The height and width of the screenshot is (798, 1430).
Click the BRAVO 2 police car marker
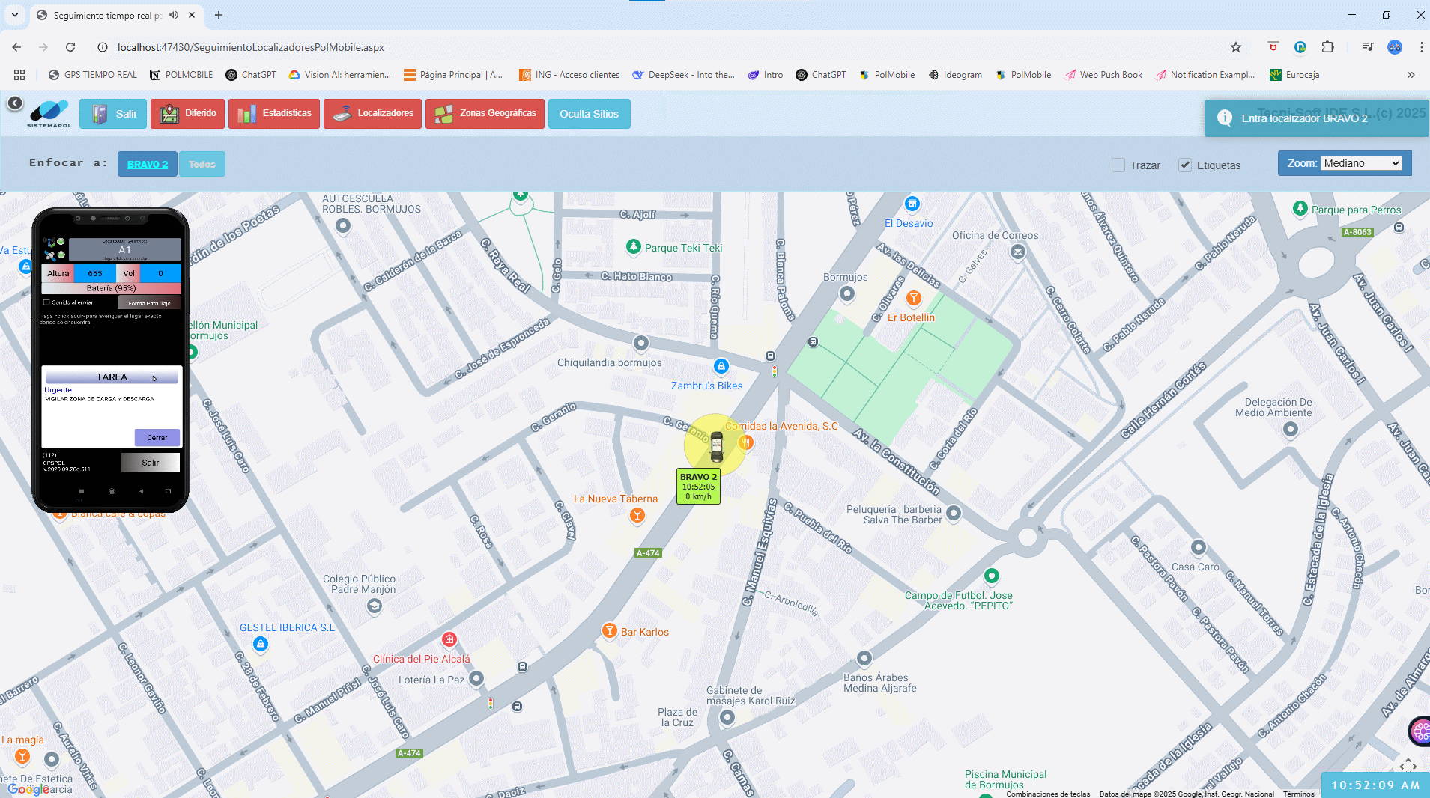point(716,447)
